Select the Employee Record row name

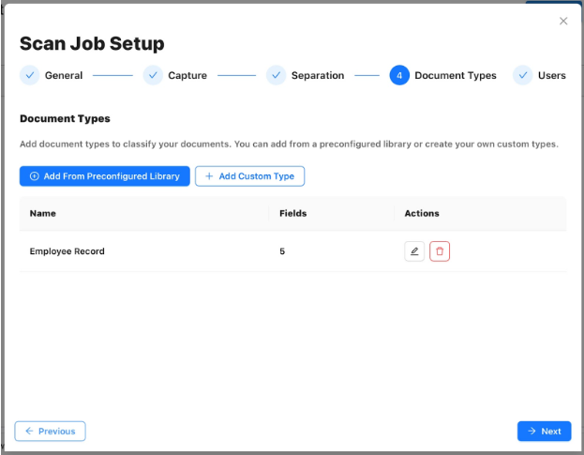(x=67, y=251)
